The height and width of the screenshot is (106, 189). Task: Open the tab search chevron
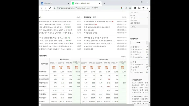(x=130, y=2)
